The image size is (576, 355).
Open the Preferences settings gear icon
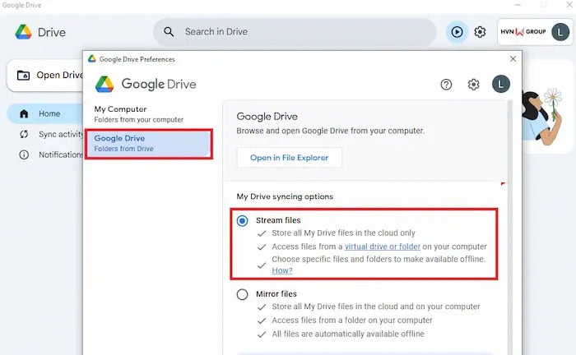pyautogui.click(x=473, y=84)
